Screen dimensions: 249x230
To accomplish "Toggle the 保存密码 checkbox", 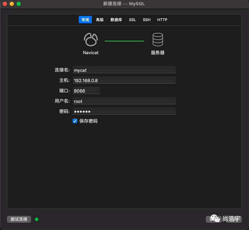I will coord(75,121).
